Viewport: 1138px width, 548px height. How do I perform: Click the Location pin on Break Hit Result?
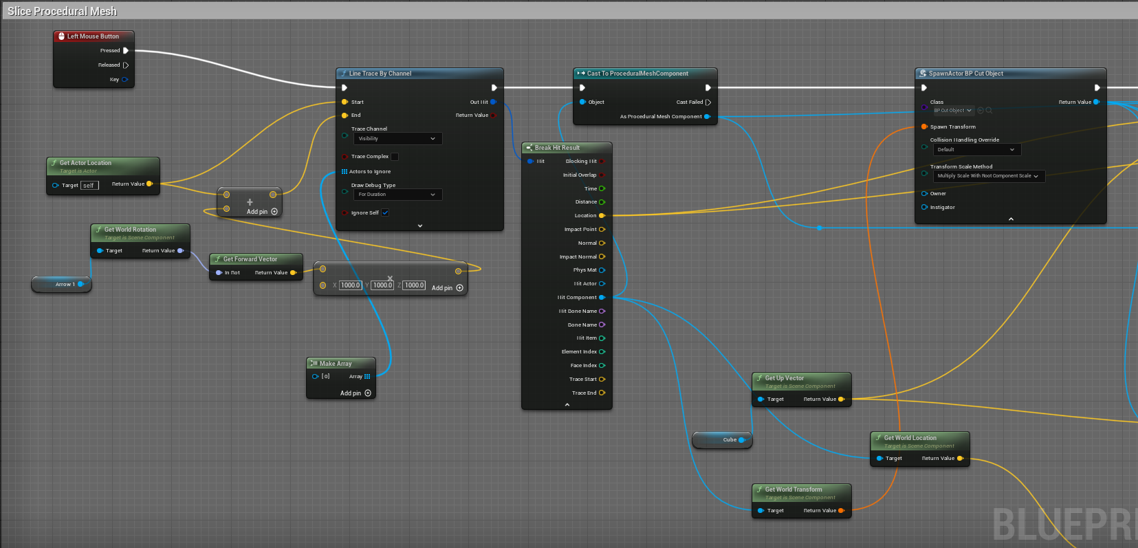[x=602, y=216]
